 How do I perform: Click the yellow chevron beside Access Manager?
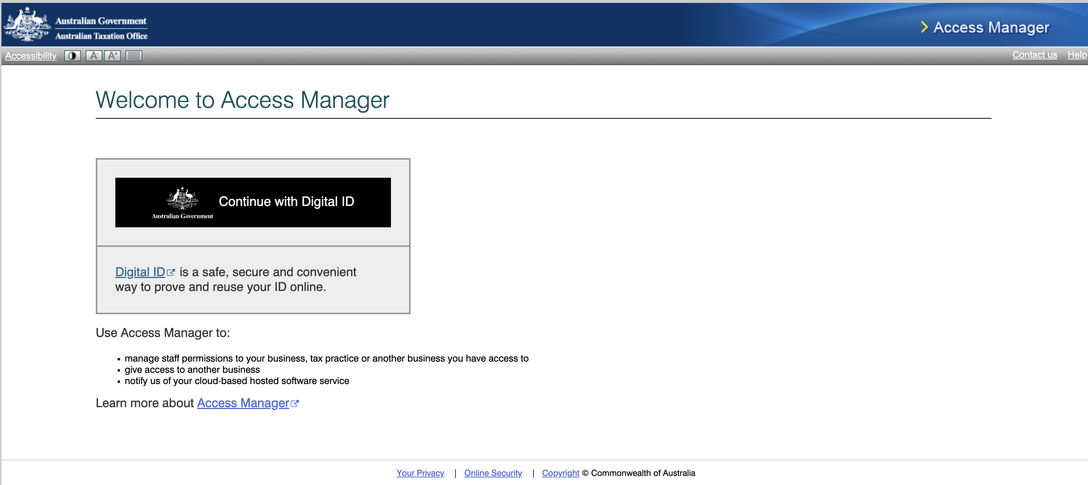pos(924,28)
